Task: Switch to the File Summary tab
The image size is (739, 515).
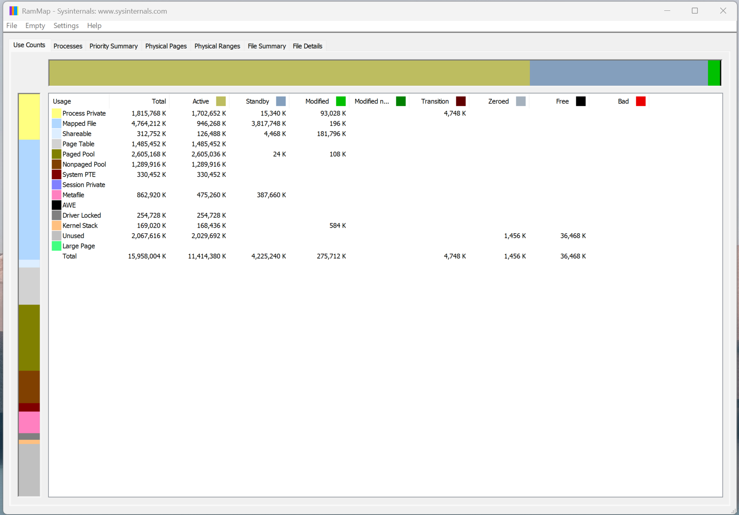Action: pos(267,46)
